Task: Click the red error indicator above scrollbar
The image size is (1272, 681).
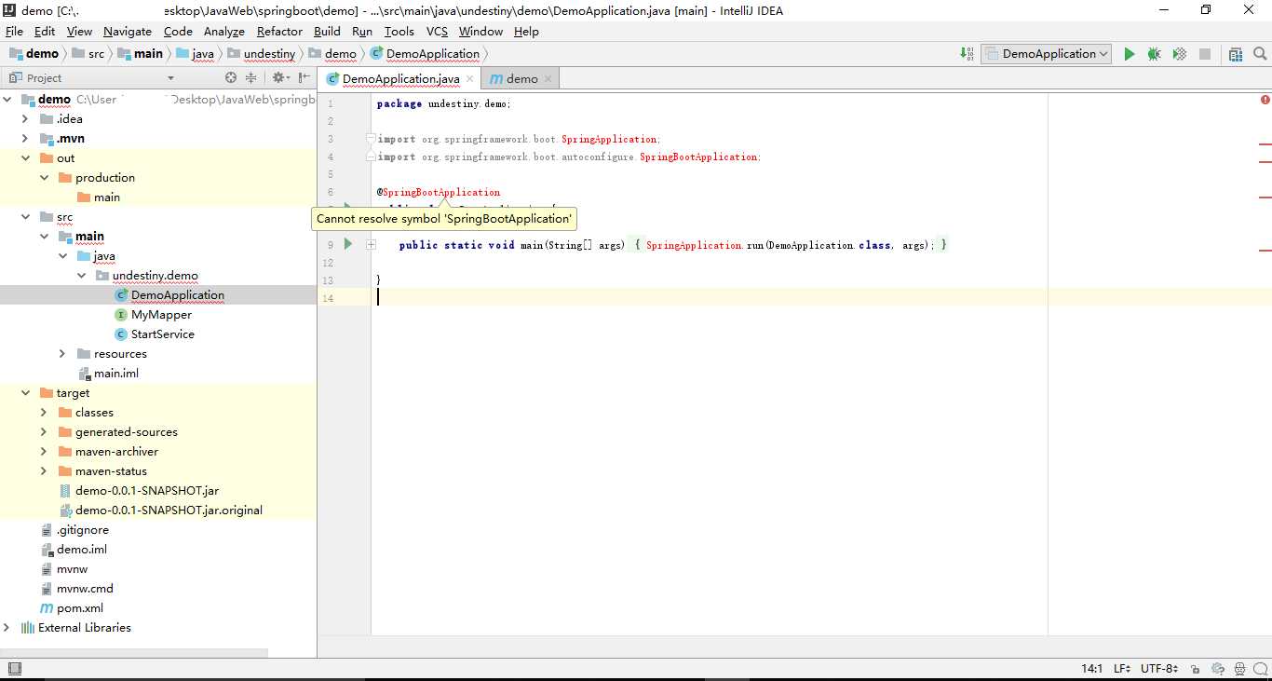Action: tap(1265, 99)
